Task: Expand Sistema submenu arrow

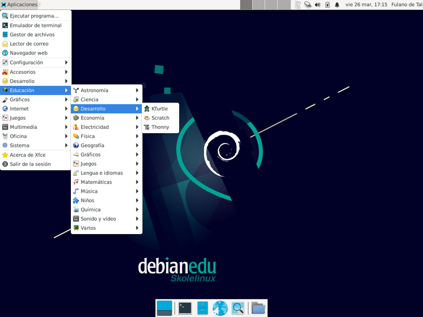Action: coord(66,145)
